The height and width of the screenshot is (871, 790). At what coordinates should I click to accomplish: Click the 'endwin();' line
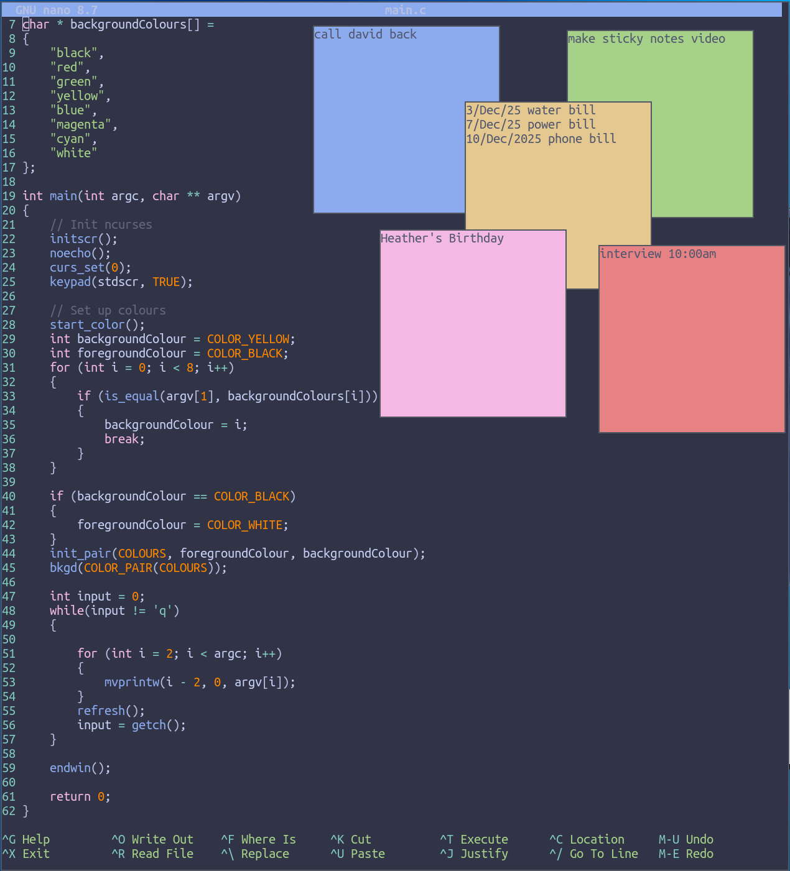point(80,768)
